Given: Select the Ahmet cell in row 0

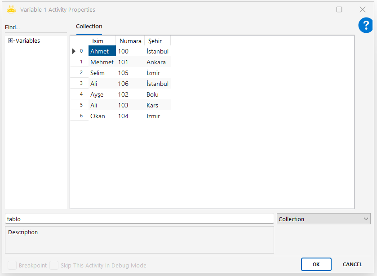Looking at the screenshot, I should pyautogui.click(x=102, y=51).
